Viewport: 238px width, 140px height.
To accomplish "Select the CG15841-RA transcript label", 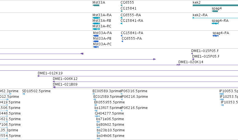I will [132, 21].
